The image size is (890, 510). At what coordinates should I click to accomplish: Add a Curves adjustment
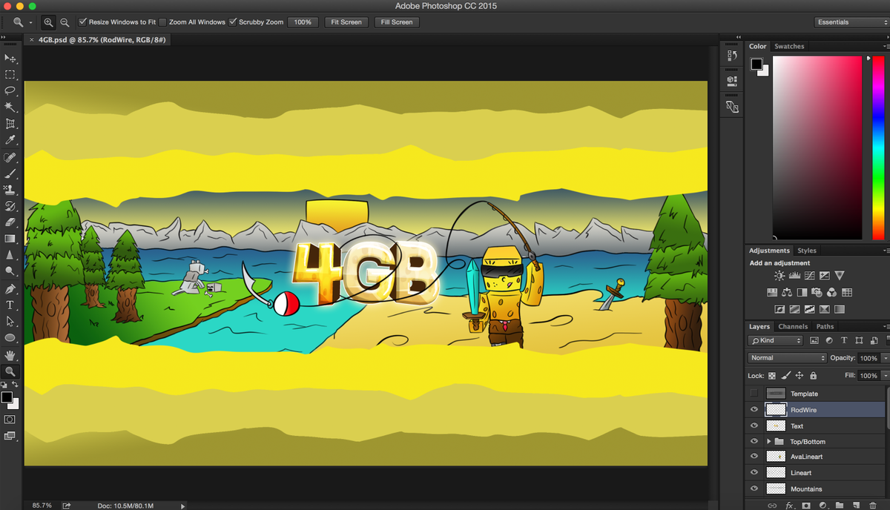[x=809, y=276]
